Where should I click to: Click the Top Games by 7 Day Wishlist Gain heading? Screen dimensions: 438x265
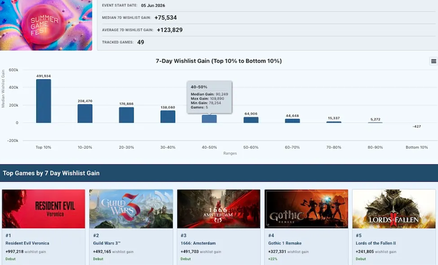[x=51, y=173]
